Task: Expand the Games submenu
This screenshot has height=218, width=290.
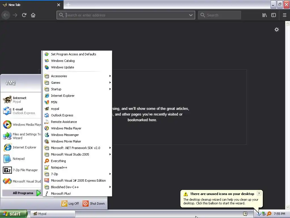Action: (x=77, y=83)
